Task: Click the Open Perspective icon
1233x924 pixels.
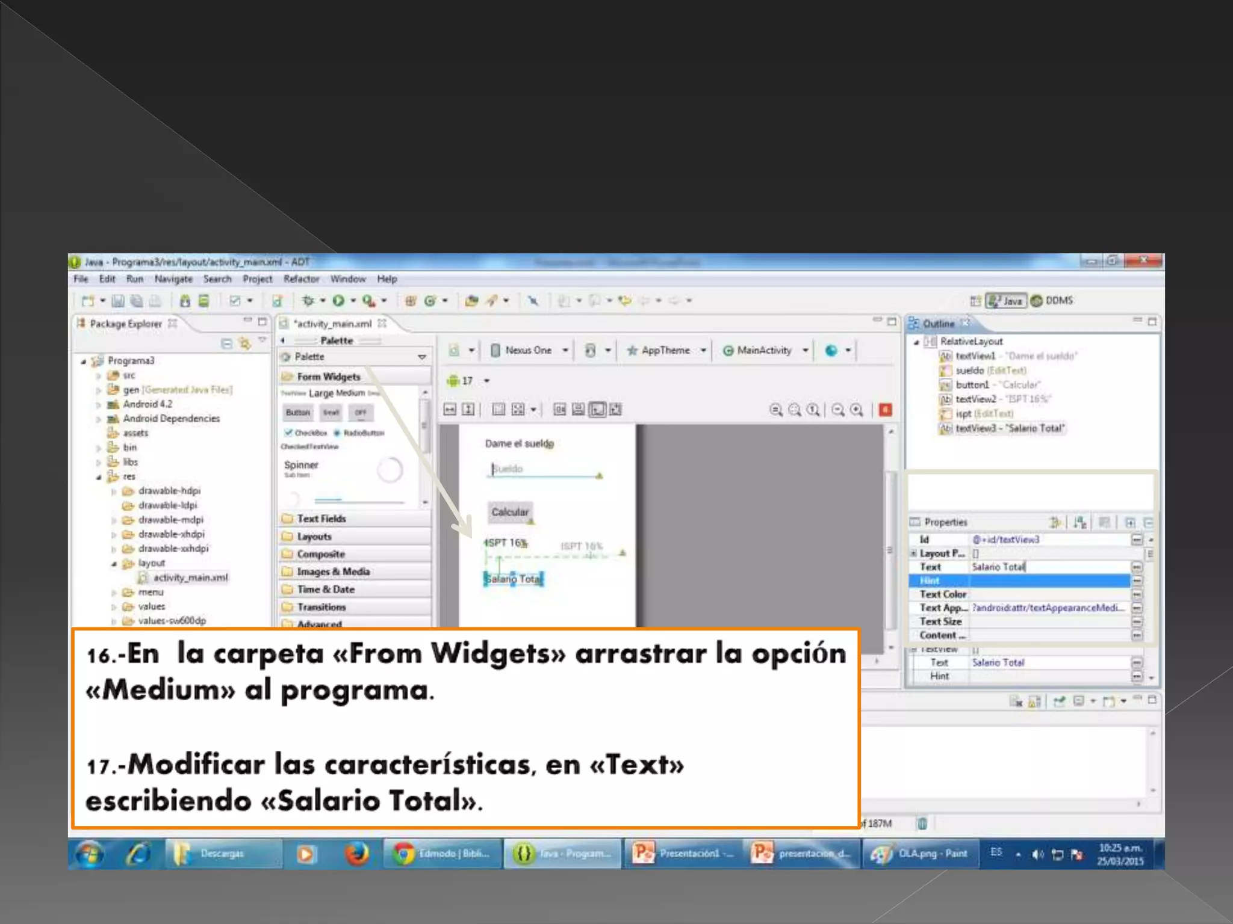Action: point(975,301)
